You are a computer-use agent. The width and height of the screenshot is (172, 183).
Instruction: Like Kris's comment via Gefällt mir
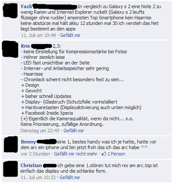(74, 131)
